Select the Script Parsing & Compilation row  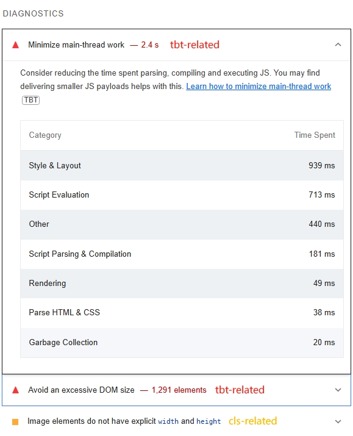click(182, 254)
